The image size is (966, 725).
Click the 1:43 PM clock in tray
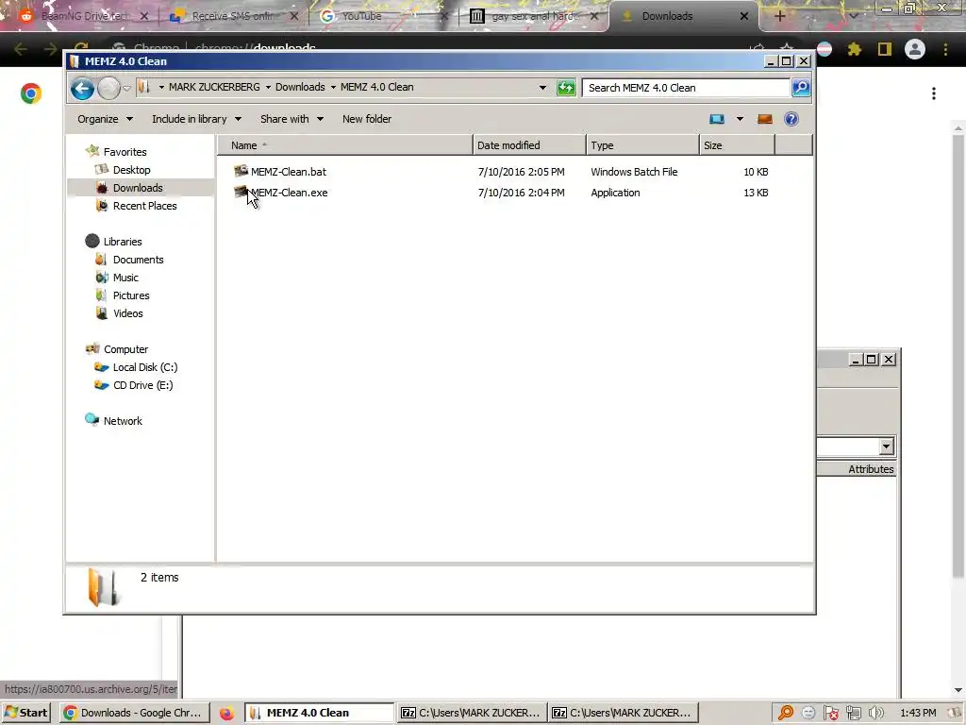[x=918, y=714]
